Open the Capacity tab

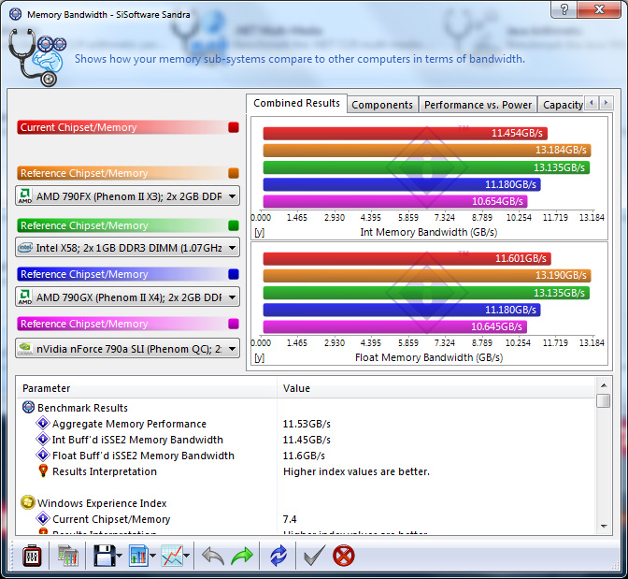pyautogui.click(x=563, y=105)
